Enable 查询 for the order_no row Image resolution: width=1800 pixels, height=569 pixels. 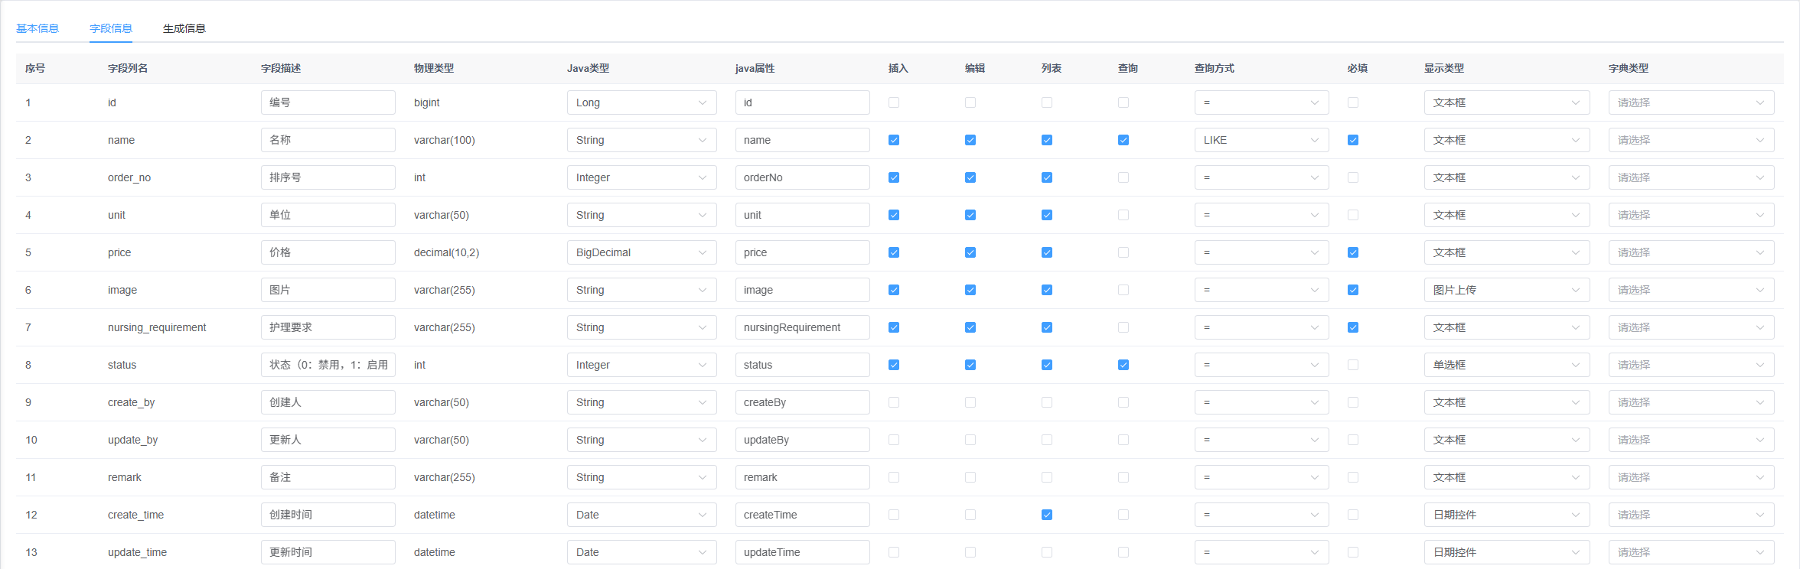pos(1123,177)
